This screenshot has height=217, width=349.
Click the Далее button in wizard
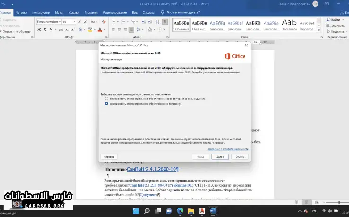217,156
